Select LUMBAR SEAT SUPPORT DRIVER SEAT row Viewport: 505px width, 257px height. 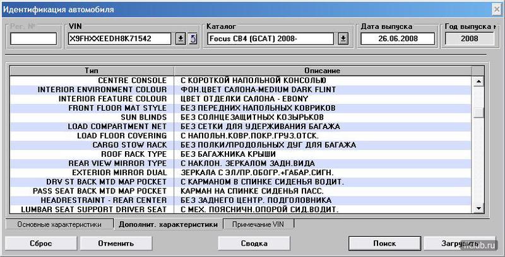pos(241,210)
